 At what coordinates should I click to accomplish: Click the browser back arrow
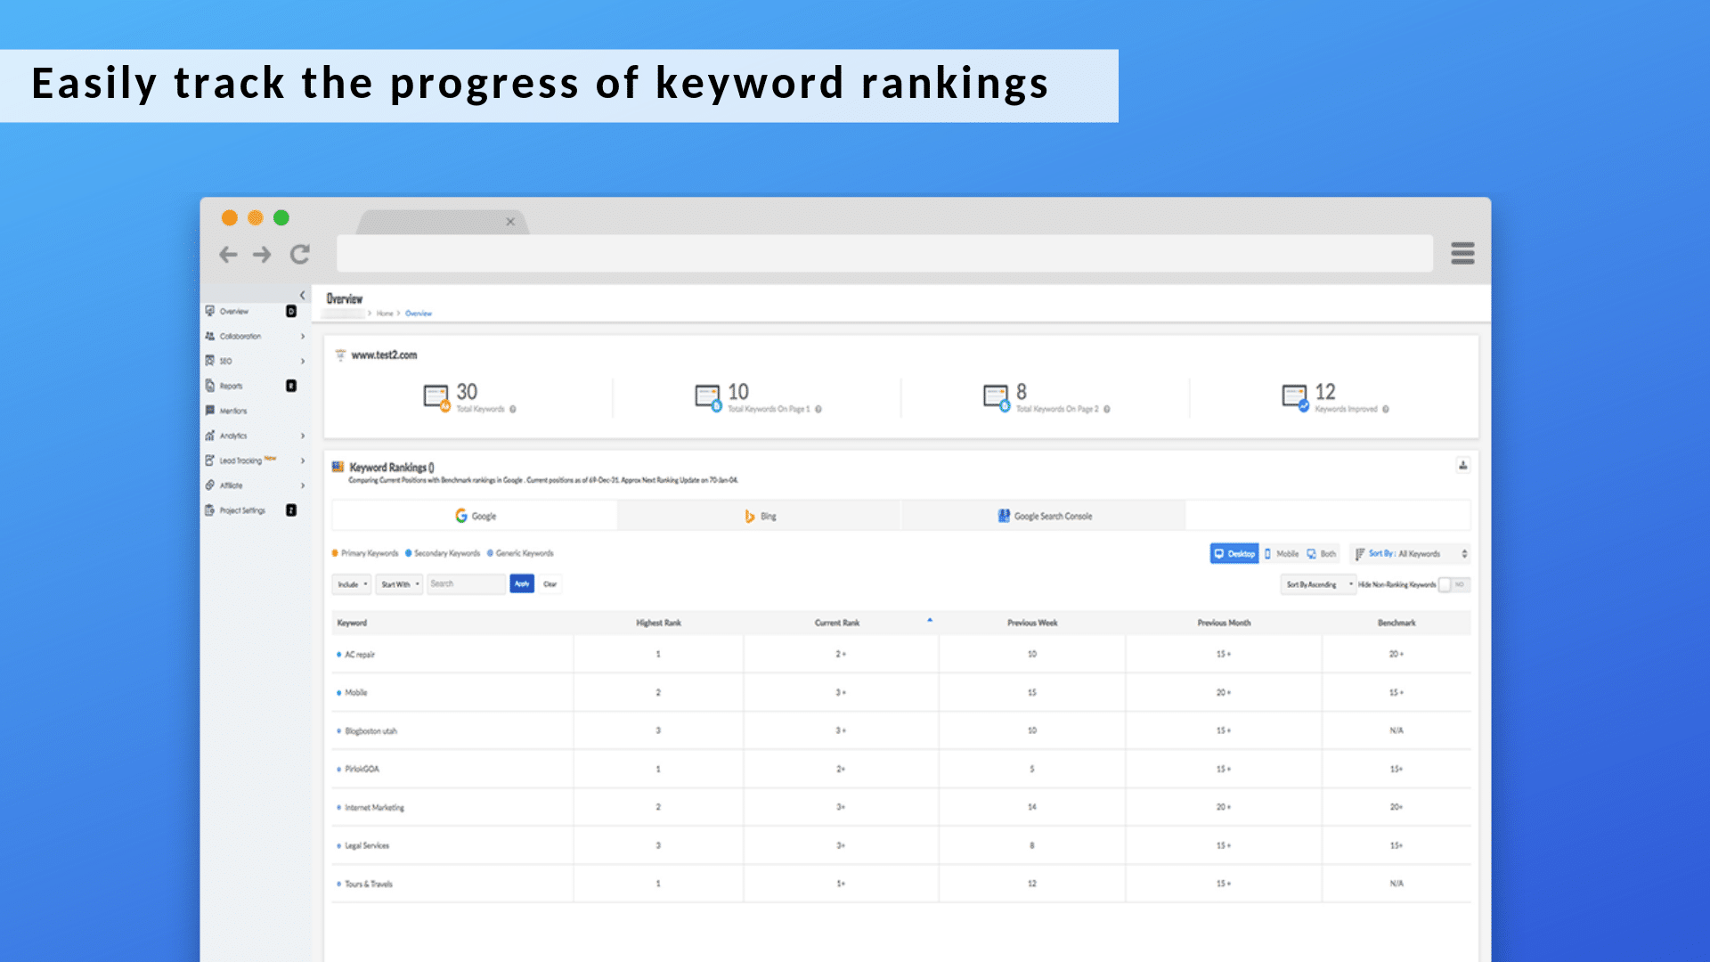point(228,255)
